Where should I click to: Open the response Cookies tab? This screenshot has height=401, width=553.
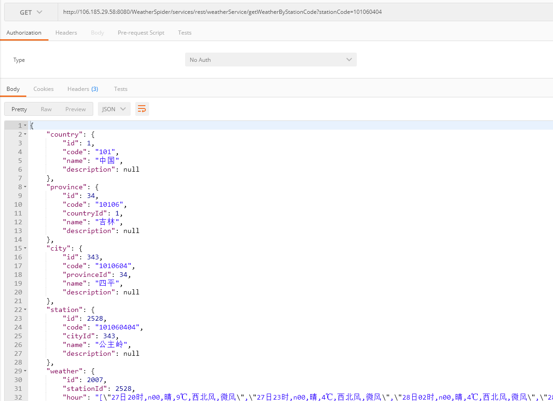(43, 89)
